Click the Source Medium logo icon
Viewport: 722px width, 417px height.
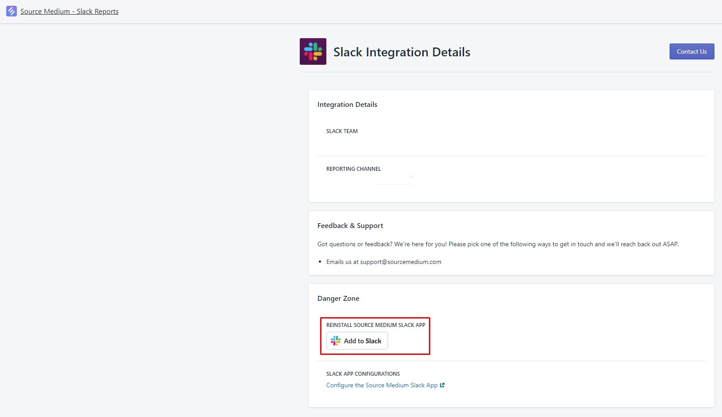click(x=12, y=11)
